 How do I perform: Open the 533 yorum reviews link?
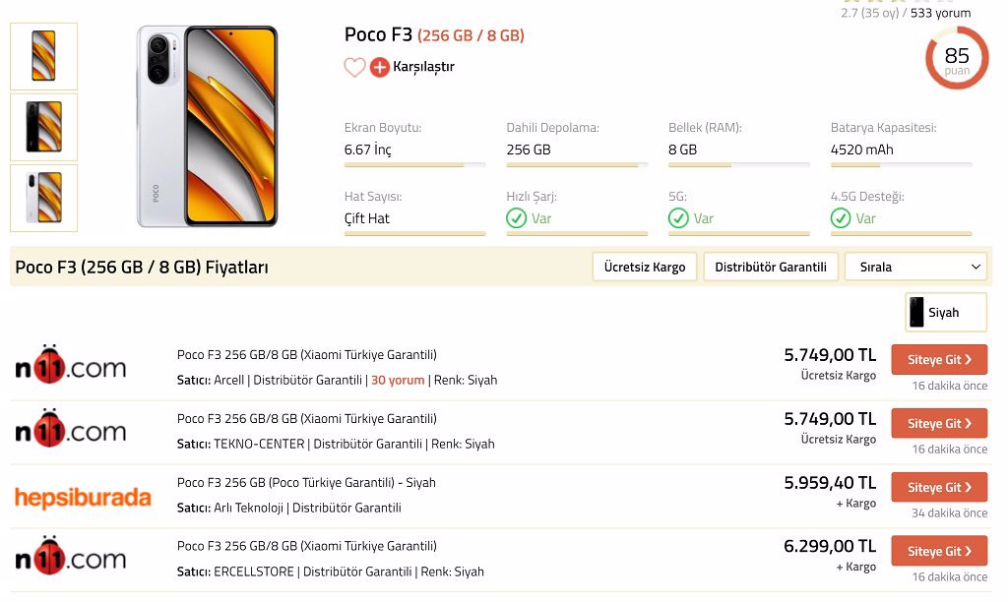point(940,13)
